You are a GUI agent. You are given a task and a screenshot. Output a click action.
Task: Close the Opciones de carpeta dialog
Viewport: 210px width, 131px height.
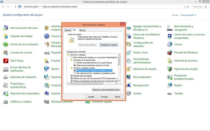122,24
